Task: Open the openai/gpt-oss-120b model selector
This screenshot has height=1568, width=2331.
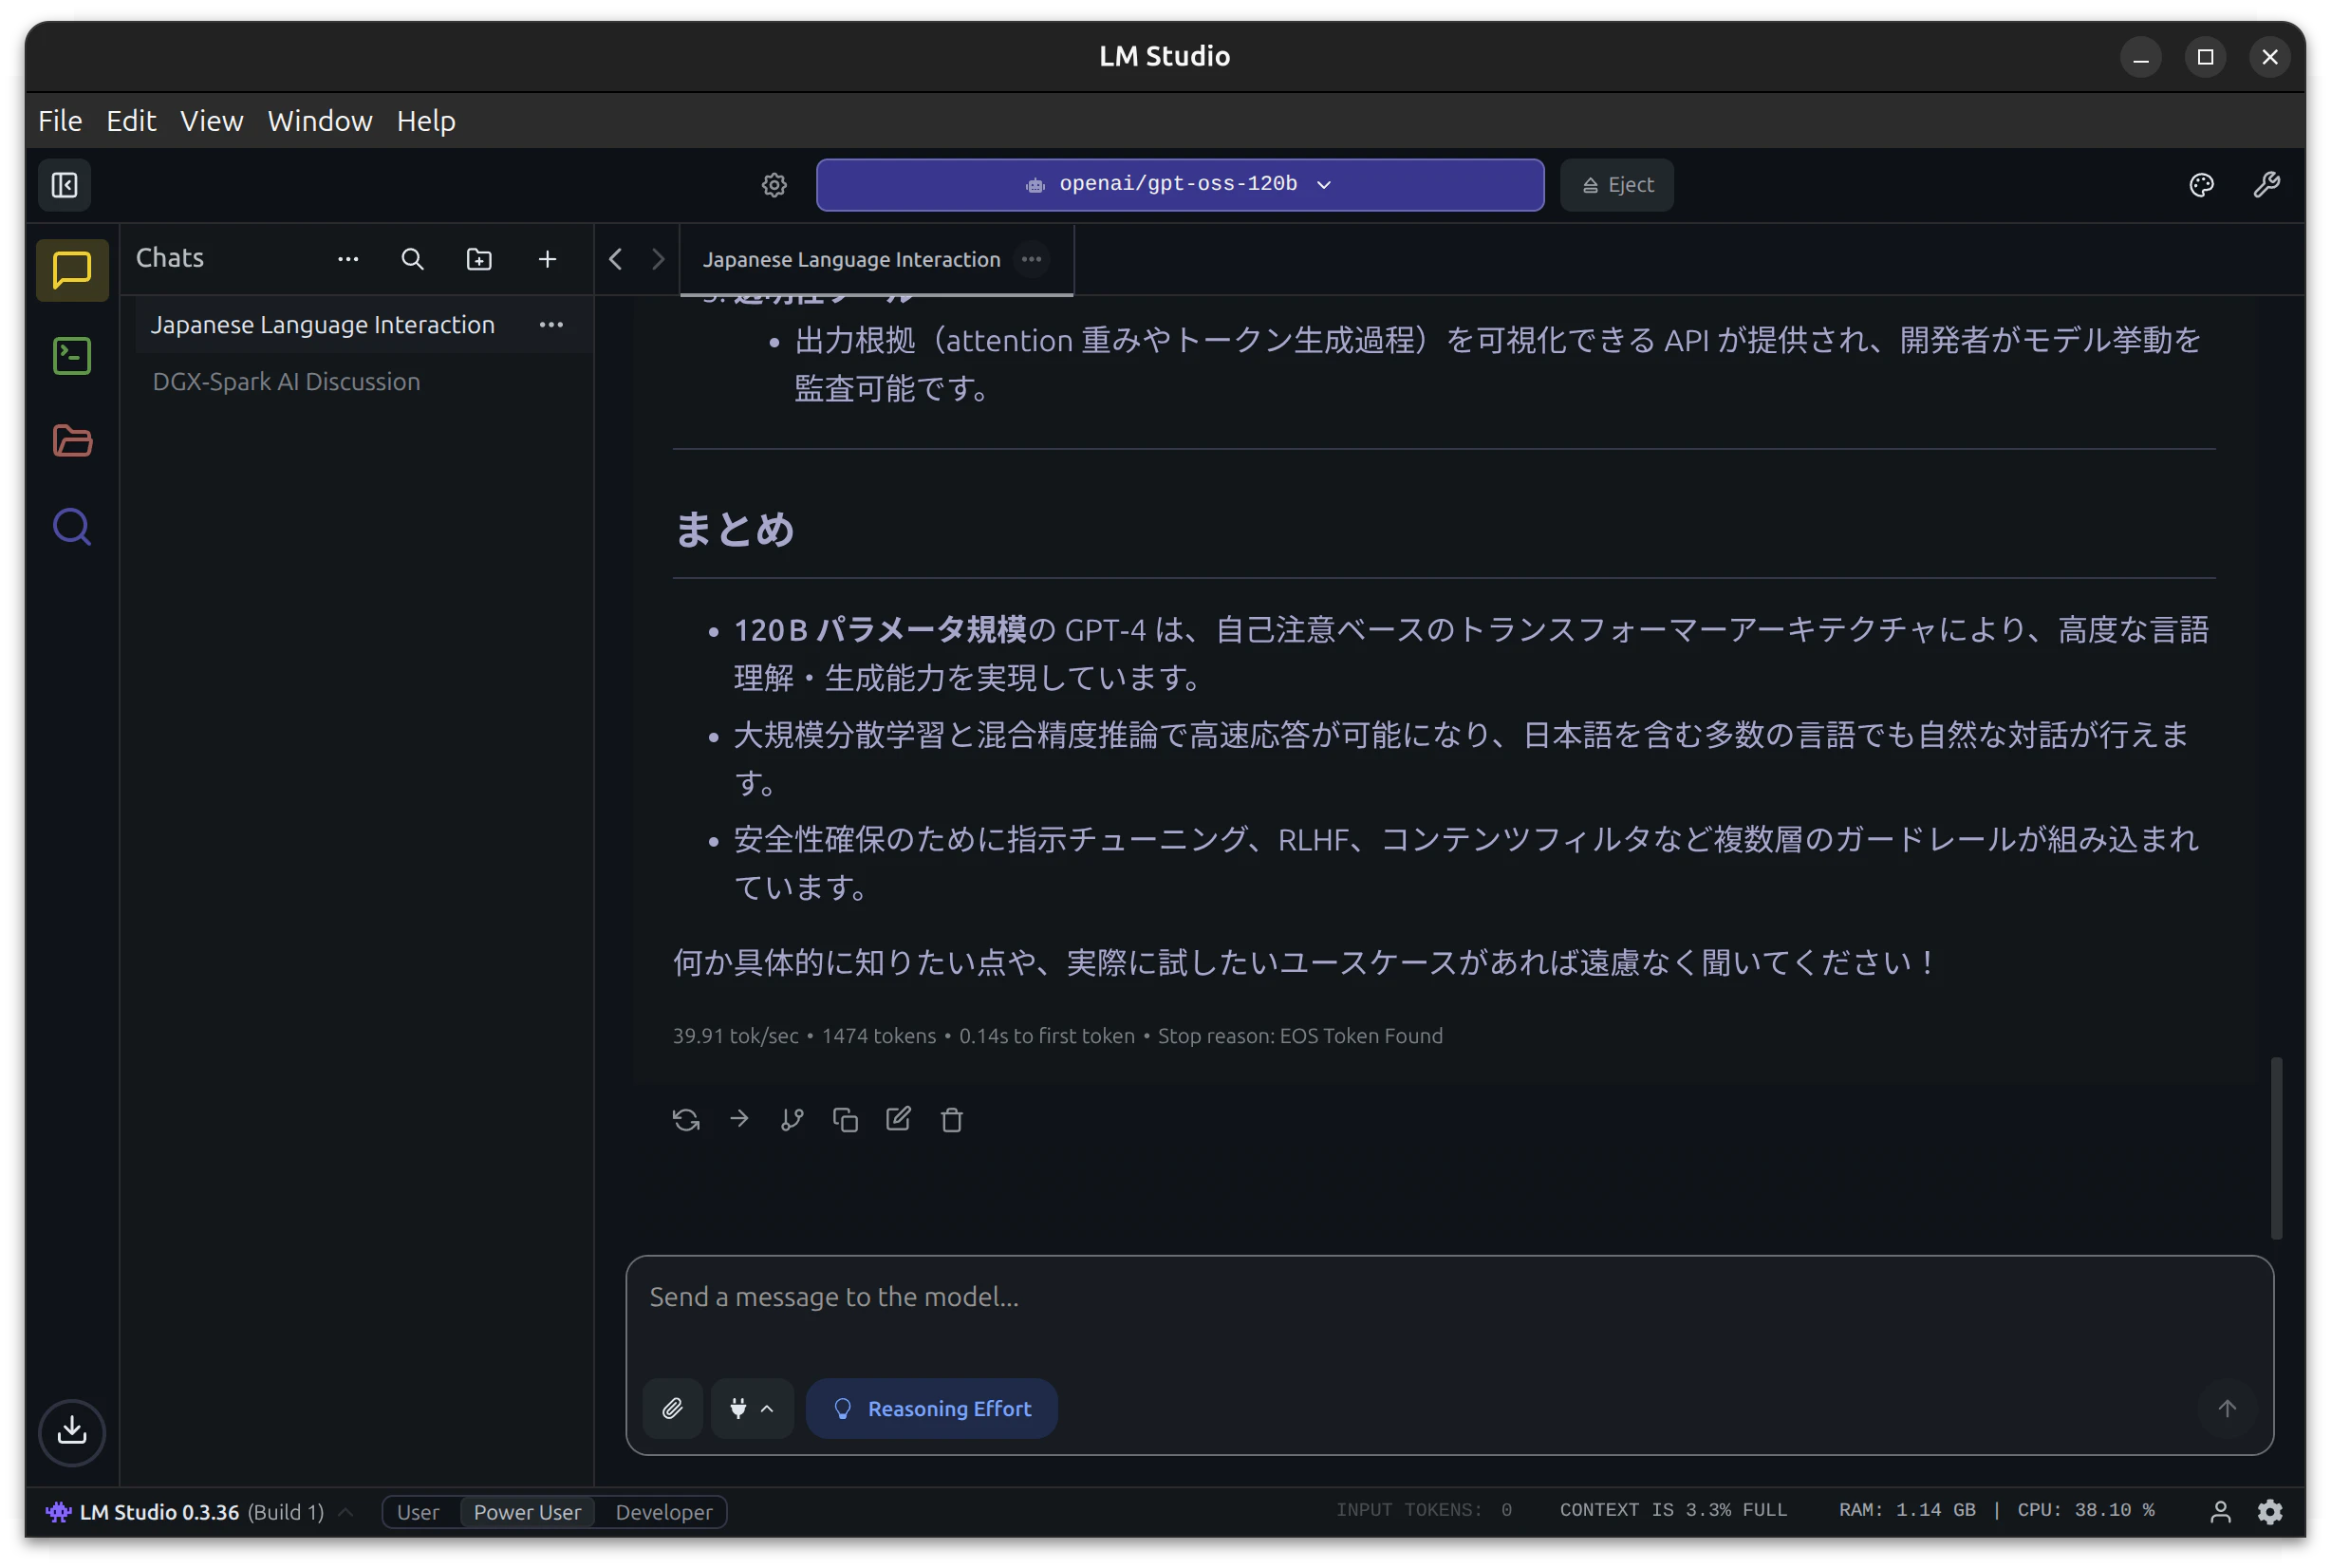Action: tap(1180, 185)
